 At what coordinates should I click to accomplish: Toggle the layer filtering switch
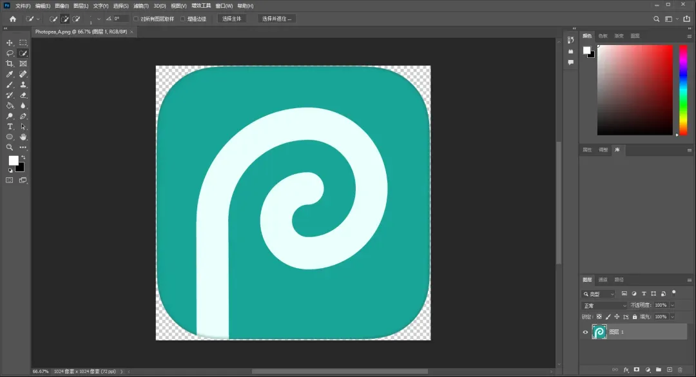coord(674,293)
